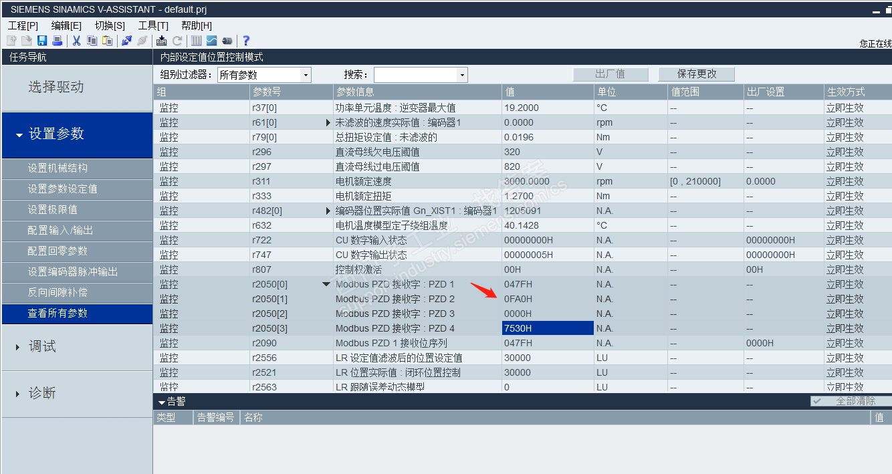The height and width of the screenshot is (474, 892).
Task: Open the 工程[P] menu
Action: tap(23, 25)
